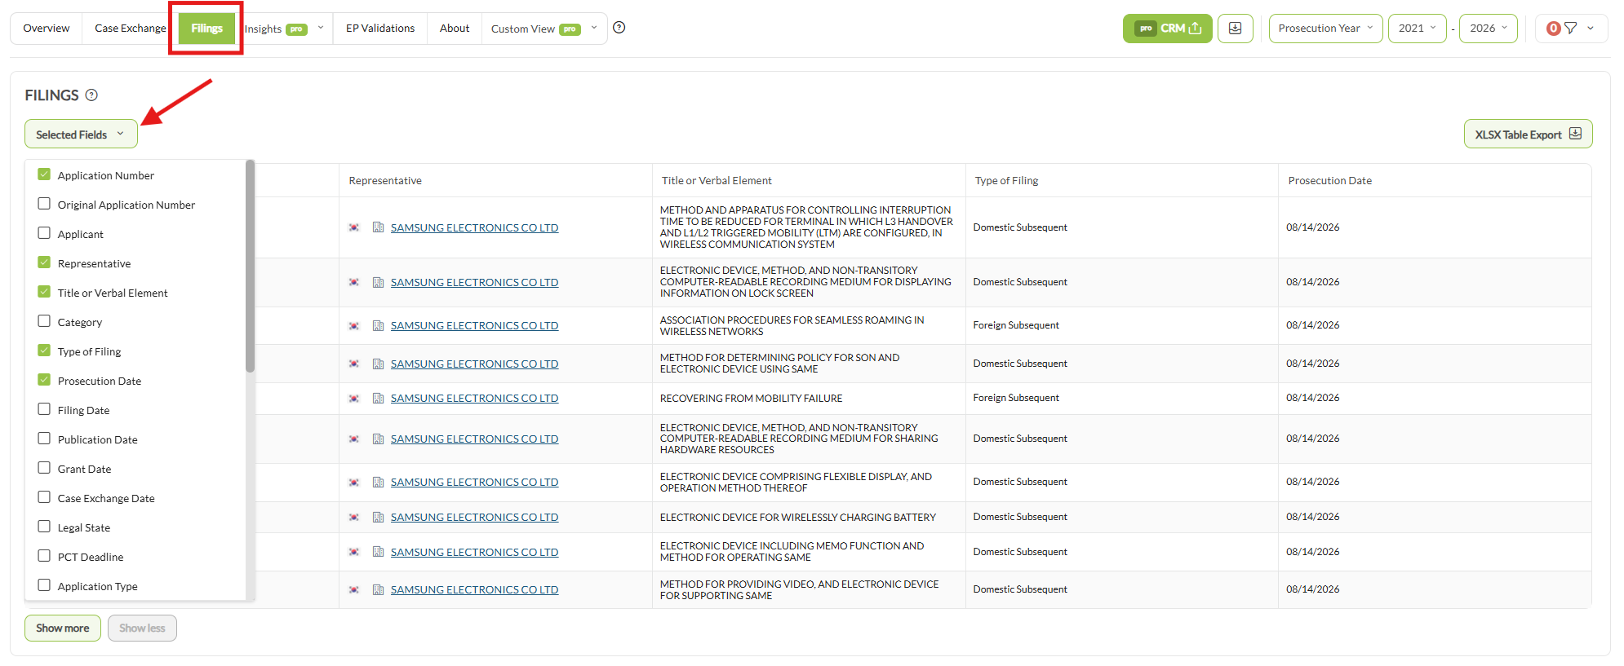1624x666 pixels.
Task: Click the Prosecution Date column header
Action: tap(1329, 181)
